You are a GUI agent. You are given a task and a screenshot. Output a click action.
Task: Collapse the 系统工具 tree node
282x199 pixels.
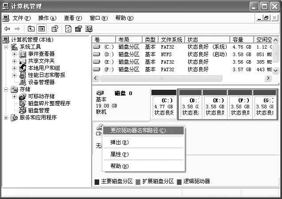6,47
